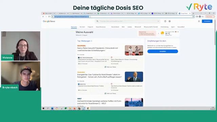
Task: Open the Google apps grid icon
Action: [199, 21]
